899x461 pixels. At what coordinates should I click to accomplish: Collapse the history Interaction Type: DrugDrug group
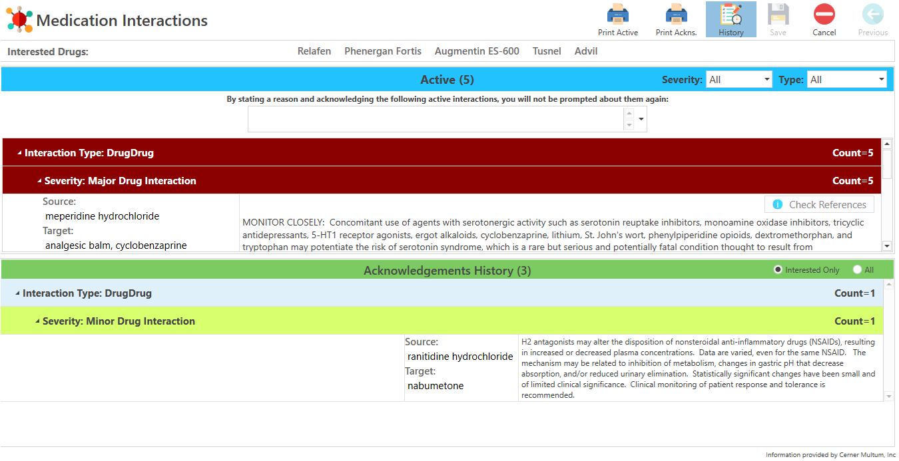click(17, 293)
